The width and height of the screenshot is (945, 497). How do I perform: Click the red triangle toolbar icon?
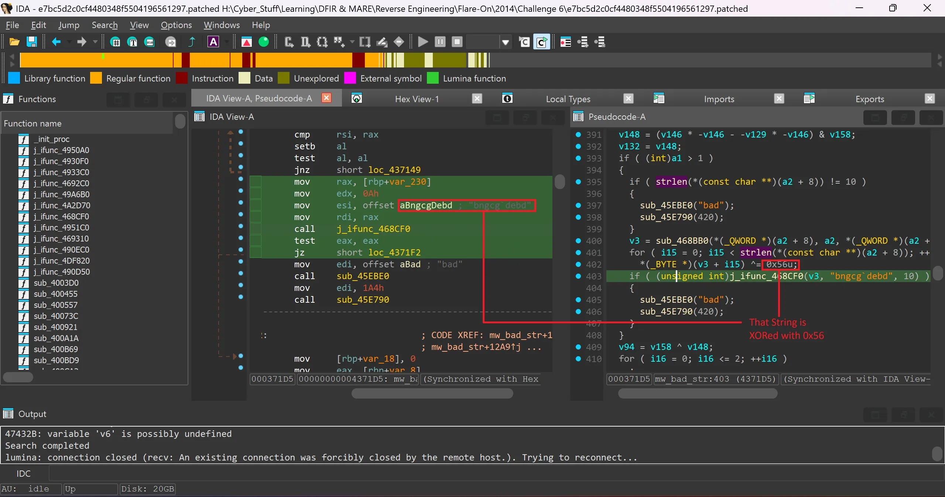(x=246, y=42)
